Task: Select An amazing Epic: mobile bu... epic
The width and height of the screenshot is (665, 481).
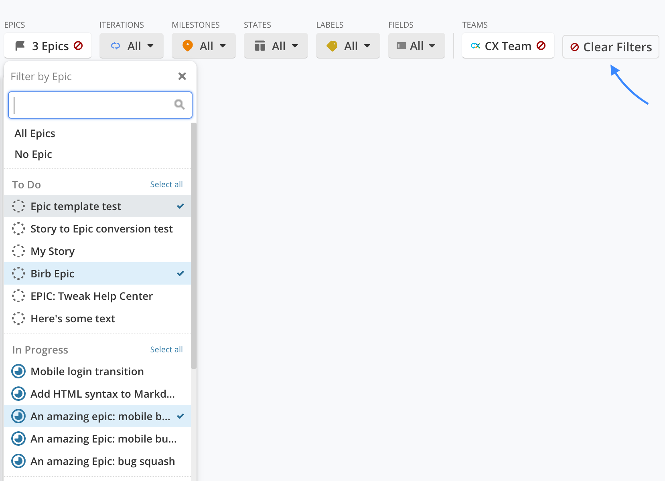Action: [x=97, y=439]
